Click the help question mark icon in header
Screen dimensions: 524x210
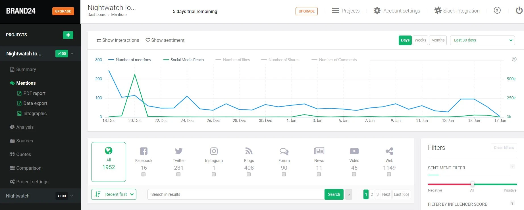point(497,11)
